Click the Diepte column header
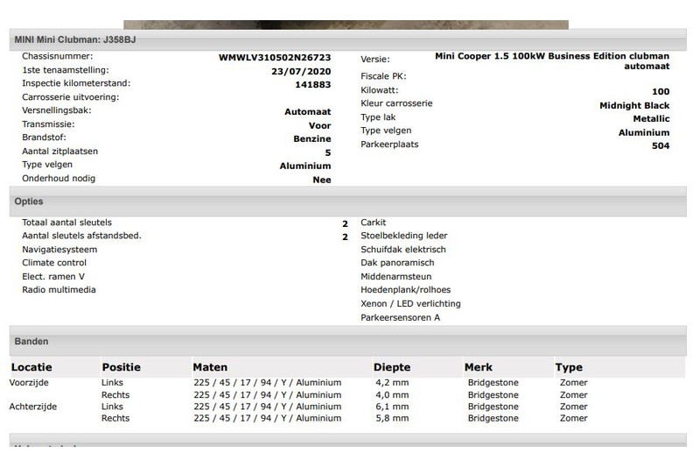700x467 pixels. click(x=391, y=367)
